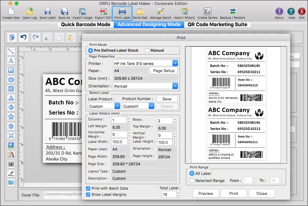
Task: Close the Print dialog
Action: pyautogui.click(x=261, y=193)
